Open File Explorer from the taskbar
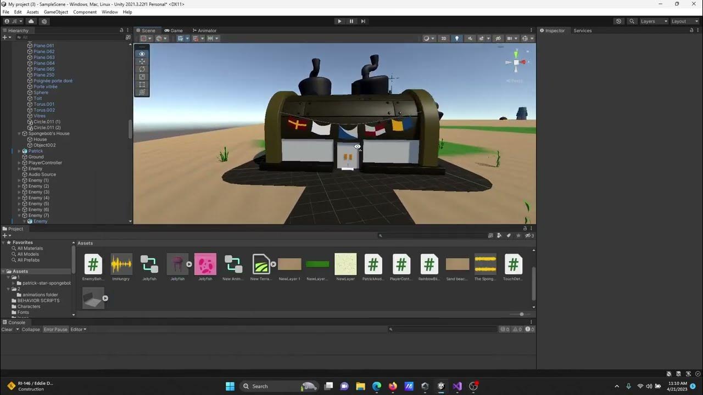This screenshot has height=395, width=703. 360,386
